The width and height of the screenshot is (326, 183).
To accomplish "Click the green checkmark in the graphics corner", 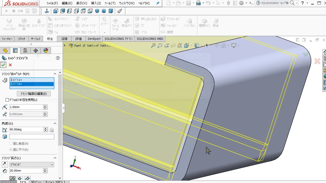I will 306,54.
